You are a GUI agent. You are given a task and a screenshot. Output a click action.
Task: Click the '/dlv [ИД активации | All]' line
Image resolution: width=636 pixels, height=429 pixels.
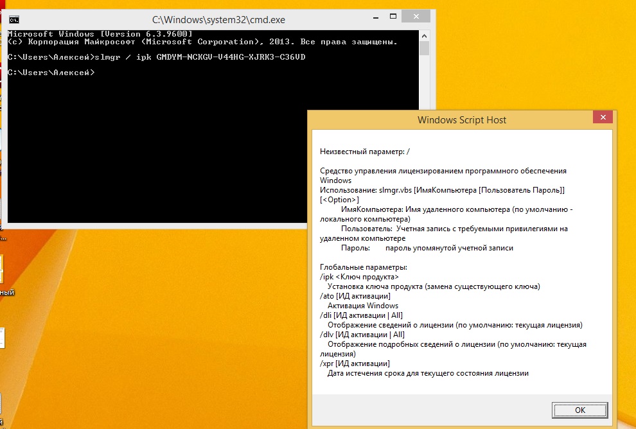pos(362,335)
